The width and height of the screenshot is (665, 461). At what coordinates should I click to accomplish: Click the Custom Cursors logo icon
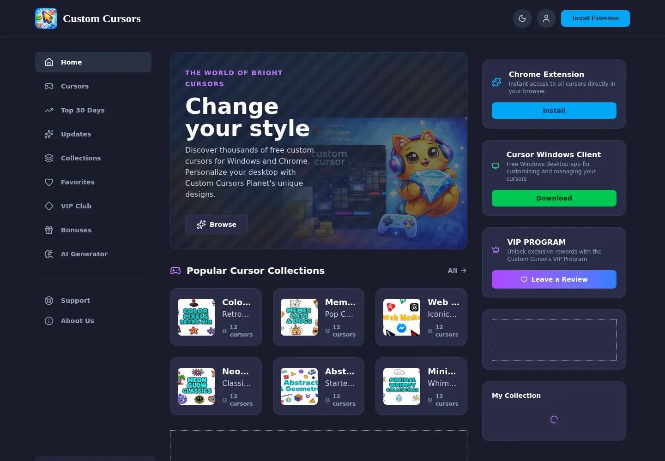pos(46,18)
